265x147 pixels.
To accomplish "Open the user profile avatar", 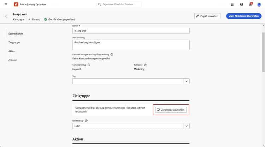I will pos(259,4).
